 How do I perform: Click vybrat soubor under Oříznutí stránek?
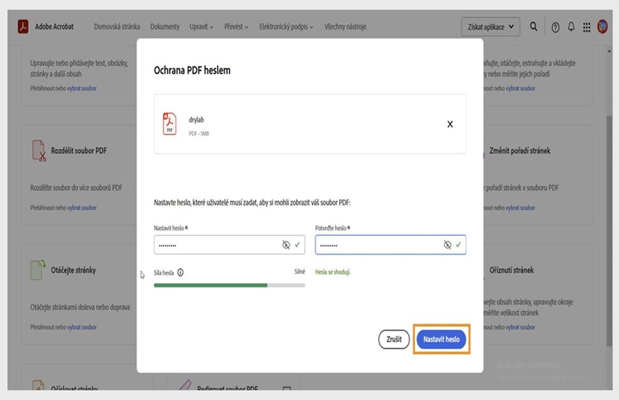click(520, 327)
